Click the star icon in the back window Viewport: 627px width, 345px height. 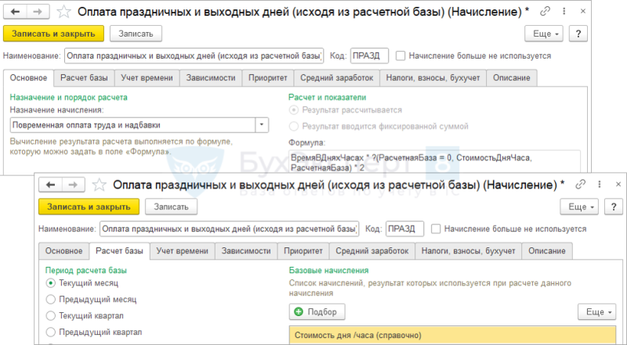point(63,12)
